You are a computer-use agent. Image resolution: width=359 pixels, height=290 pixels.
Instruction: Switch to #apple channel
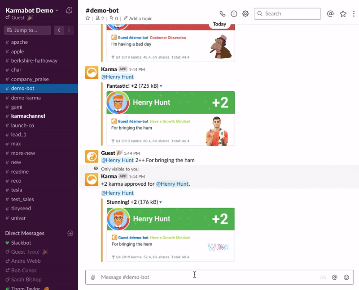pyautogui.click(x=39, y=51)
